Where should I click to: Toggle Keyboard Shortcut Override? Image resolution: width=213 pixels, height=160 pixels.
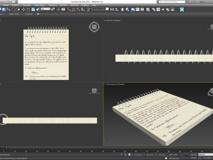pyautogui.click(x=63, y=10)
